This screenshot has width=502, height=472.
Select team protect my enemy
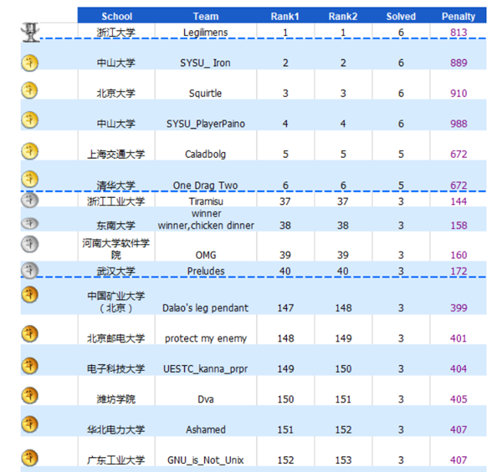click(206, 338)
